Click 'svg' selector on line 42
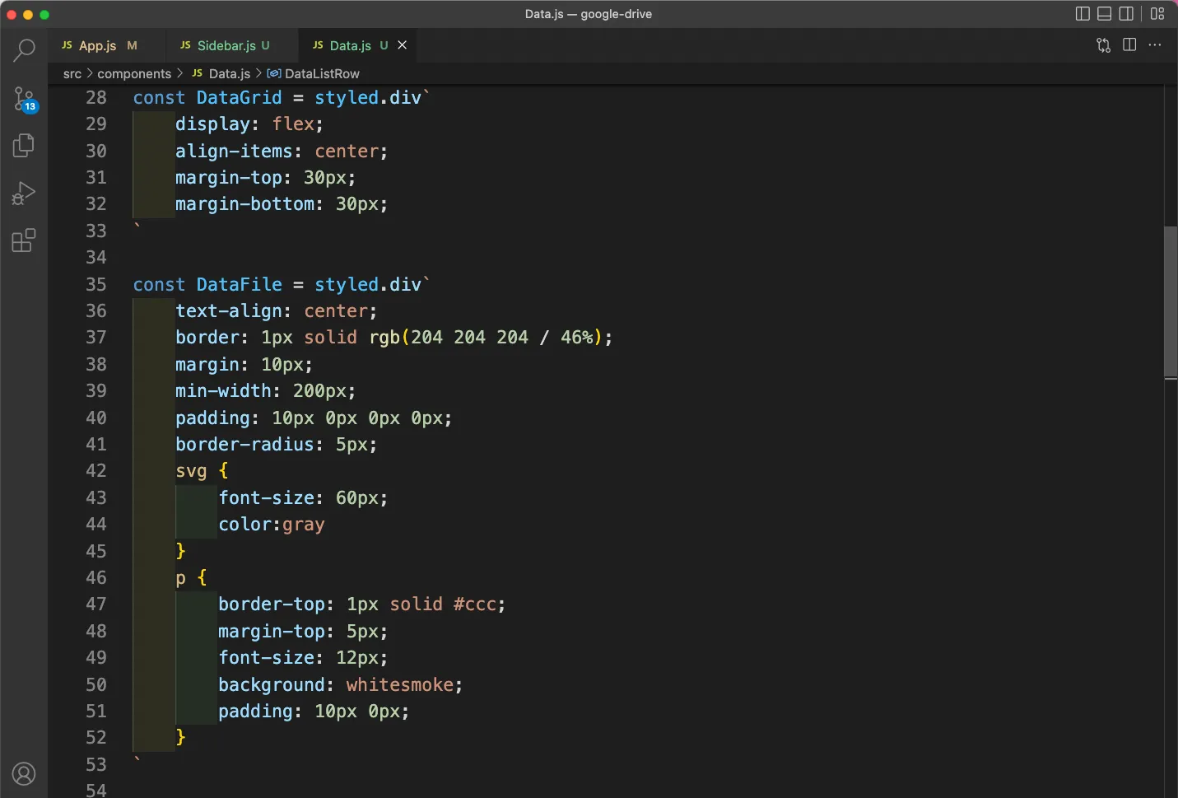This screenshot has width=1178, height=798. tap(191, 471)
